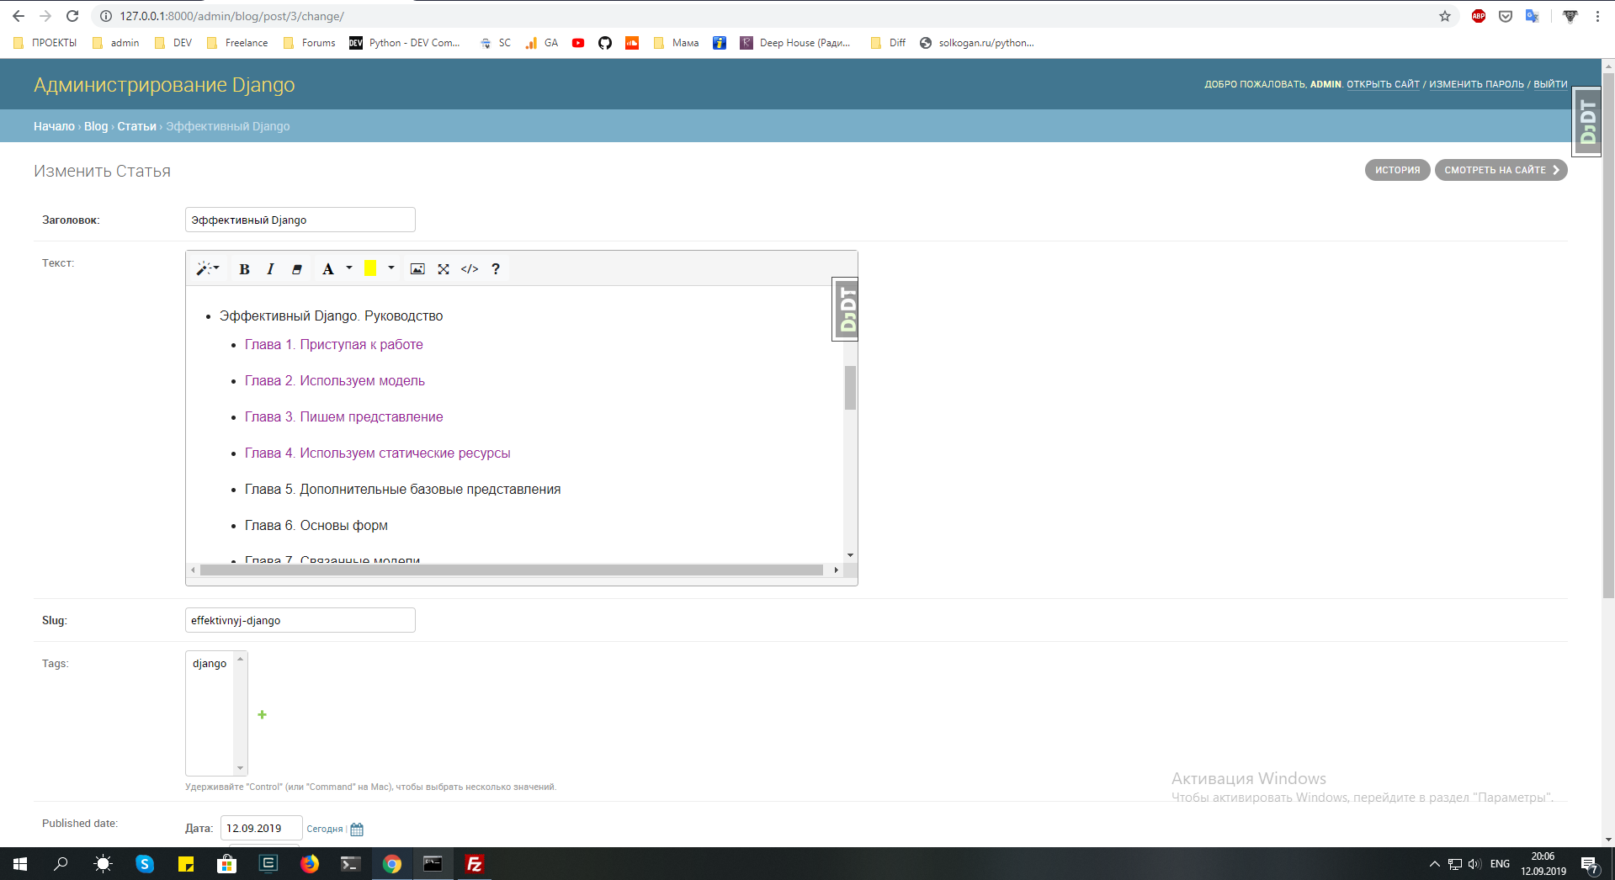Toggle fullscreen mode in the editor
Screen dimensions: 1615x880
coord(444,269)
